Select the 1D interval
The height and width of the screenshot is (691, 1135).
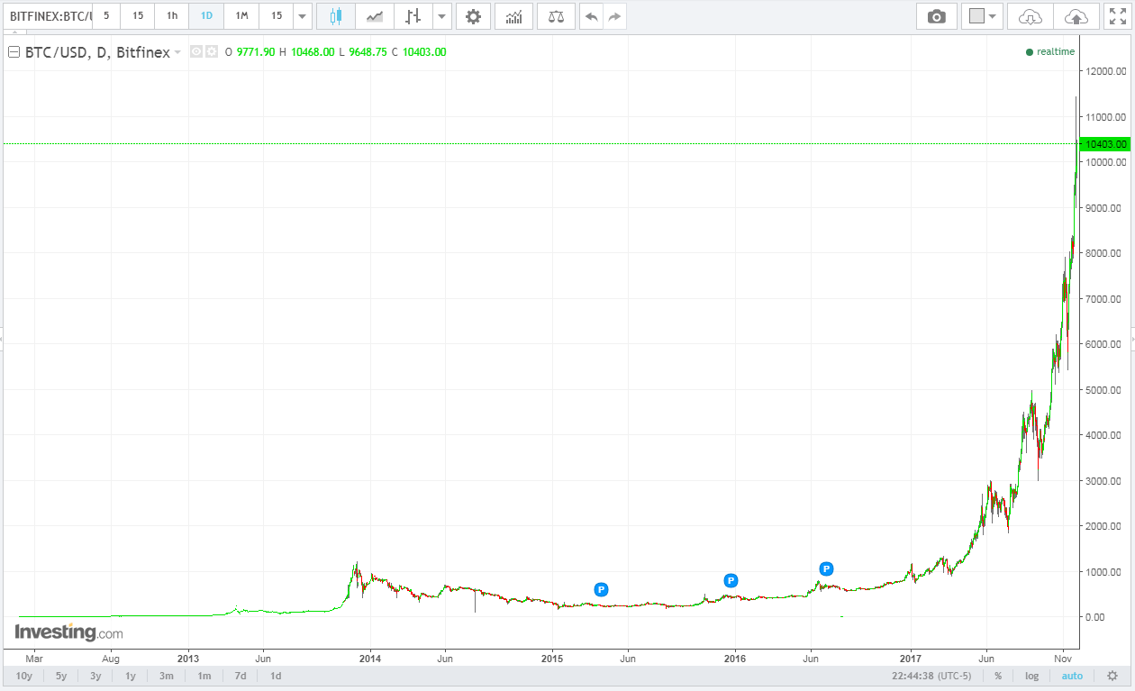pyautogui.click(x=206, y=16)
